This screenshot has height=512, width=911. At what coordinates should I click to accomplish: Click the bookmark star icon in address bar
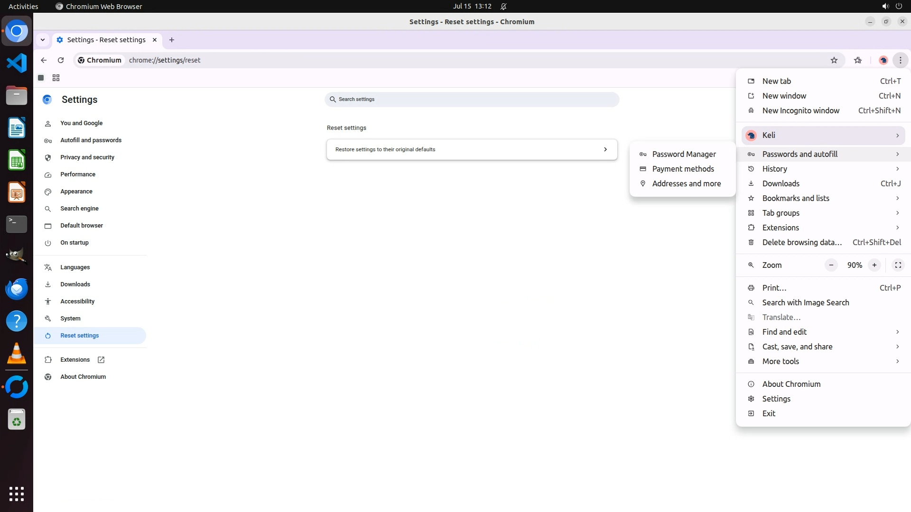pyautogui.click(x=834, y=60)
